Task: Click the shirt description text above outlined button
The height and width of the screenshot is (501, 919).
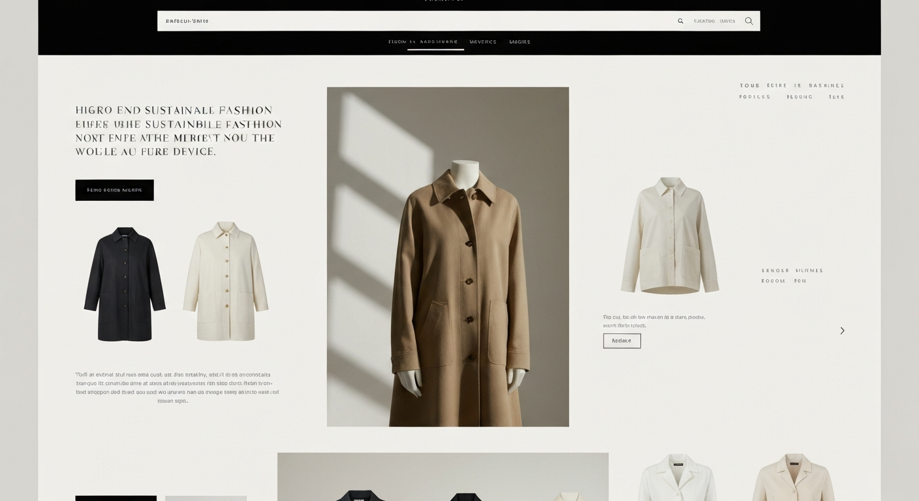Action: [x=654, y=321]
